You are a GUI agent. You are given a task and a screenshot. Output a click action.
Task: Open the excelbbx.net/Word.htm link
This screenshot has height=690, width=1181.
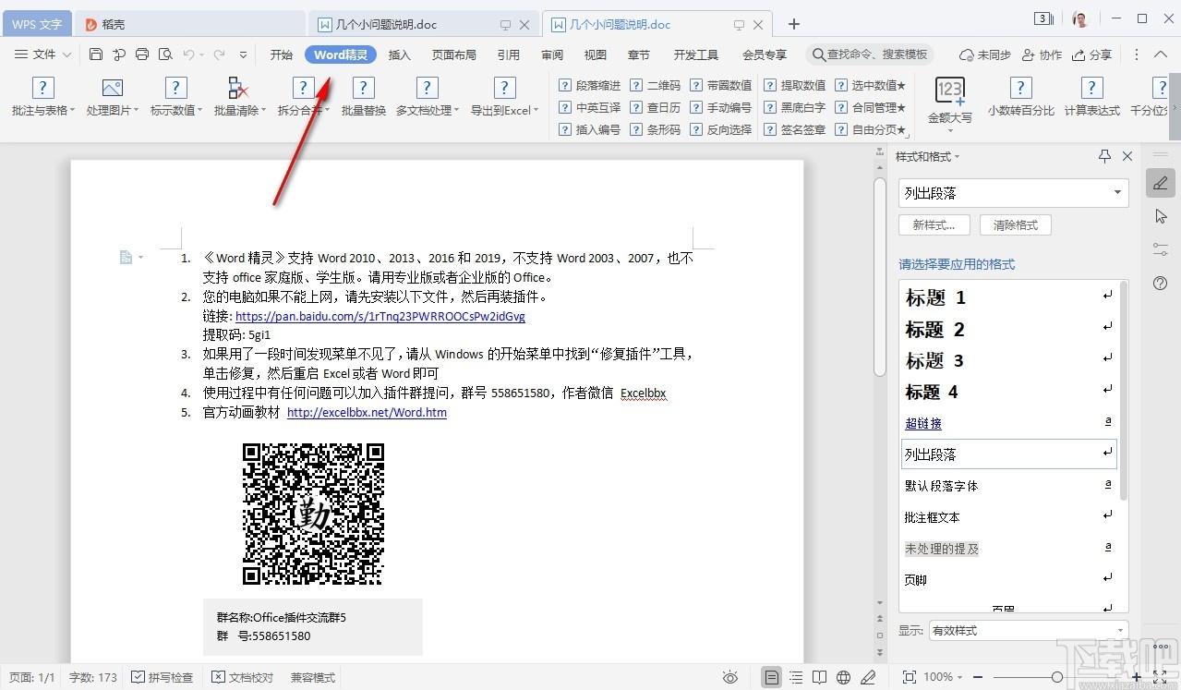click(x=367, y=413)
